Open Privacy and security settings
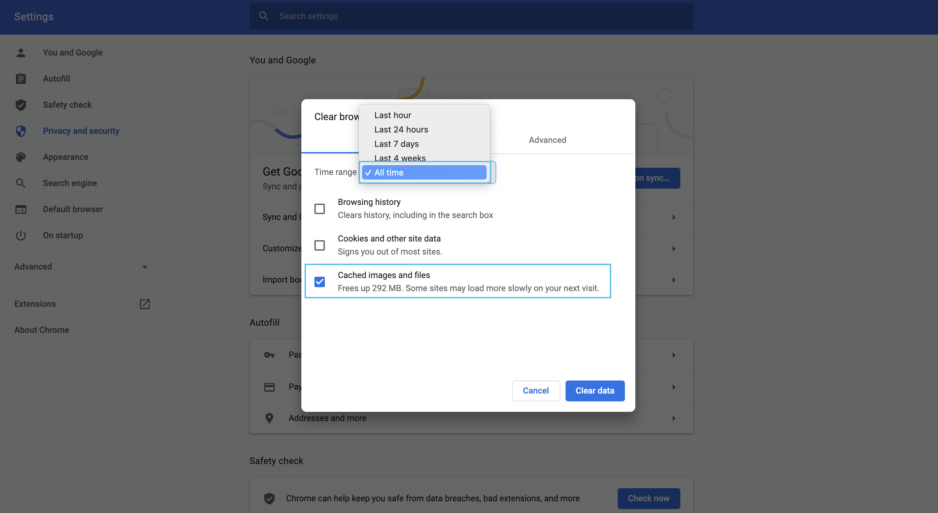 (81, 131)
